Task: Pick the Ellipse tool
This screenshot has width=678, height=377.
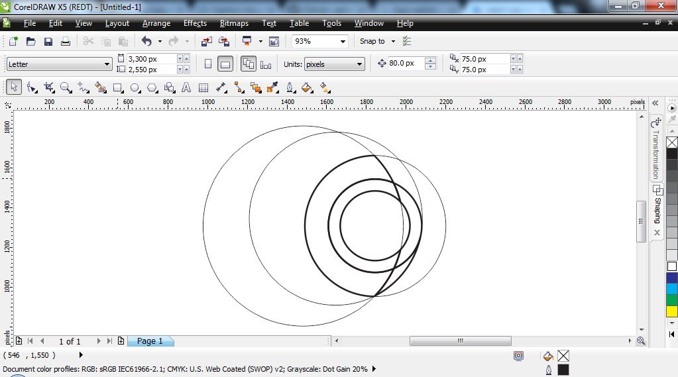Action: 135,87
